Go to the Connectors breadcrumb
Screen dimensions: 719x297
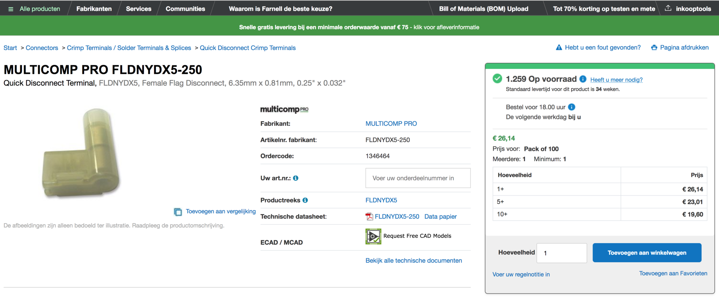click(x=42, y=48)
